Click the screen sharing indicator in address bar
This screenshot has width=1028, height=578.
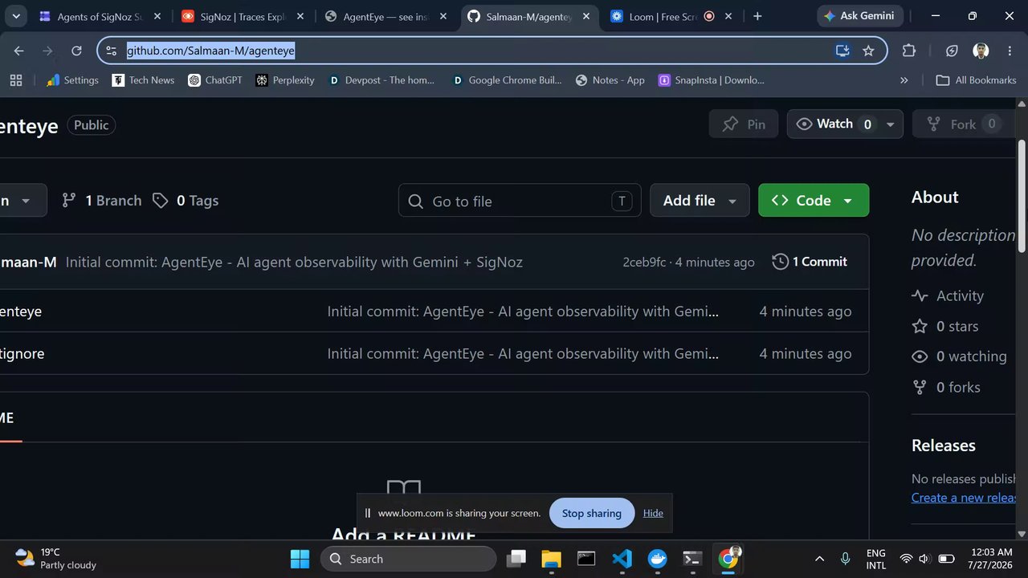(842, 51)
